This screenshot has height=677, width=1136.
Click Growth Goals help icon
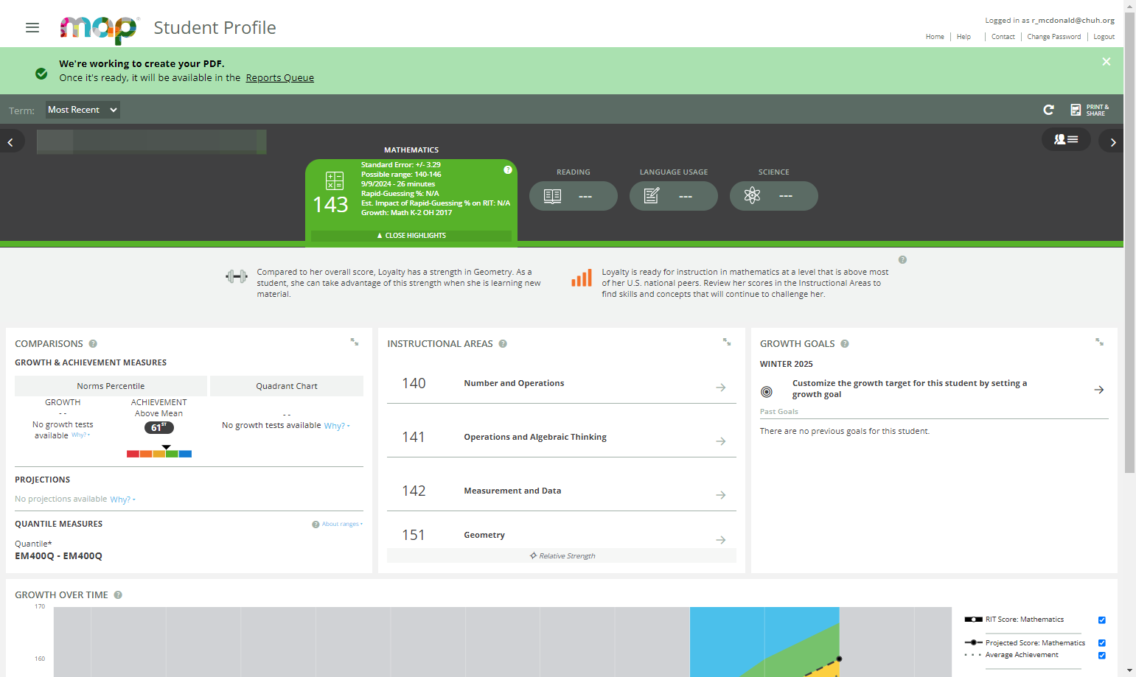click(845, 344)
